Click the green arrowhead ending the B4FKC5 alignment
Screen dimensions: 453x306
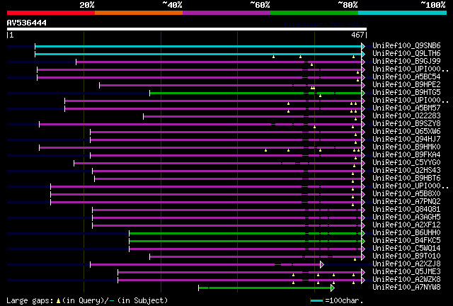pyautogui.click(x=363, y=242)
